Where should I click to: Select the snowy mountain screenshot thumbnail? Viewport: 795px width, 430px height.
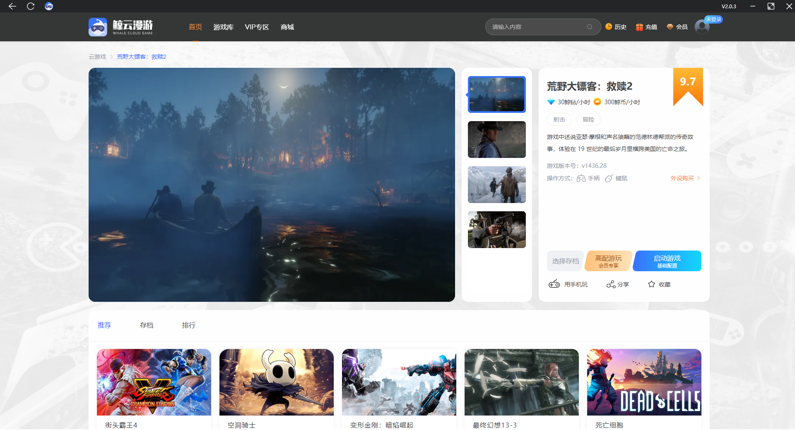coord(497,184)
